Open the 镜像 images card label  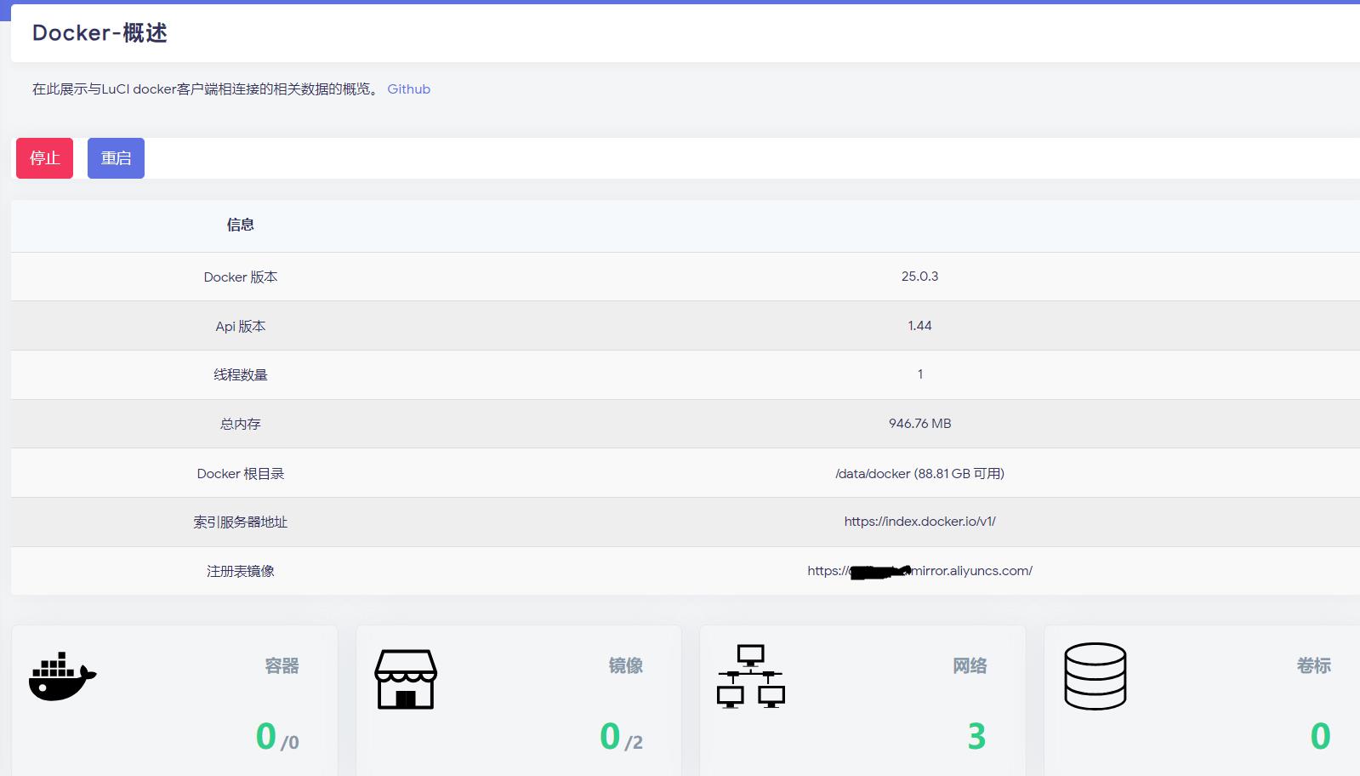(x=625, y=666)
